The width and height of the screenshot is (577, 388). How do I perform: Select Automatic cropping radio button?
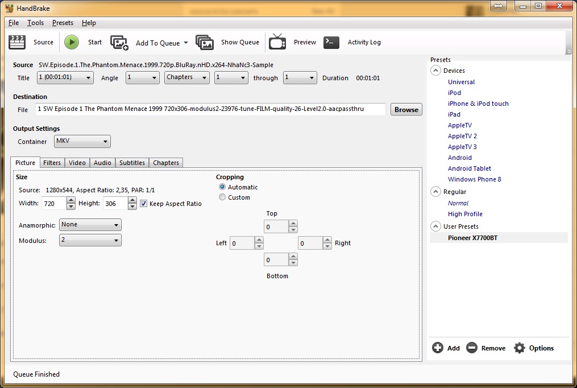(x=222, y=187)
